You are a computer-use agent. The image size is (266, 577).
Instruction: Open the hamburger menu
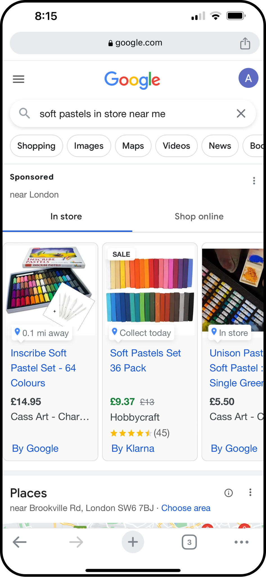coord(19,79)
